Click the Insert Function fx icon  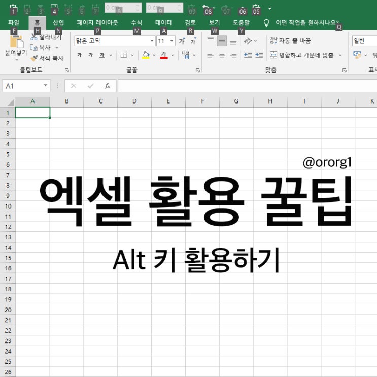(108, 86)
